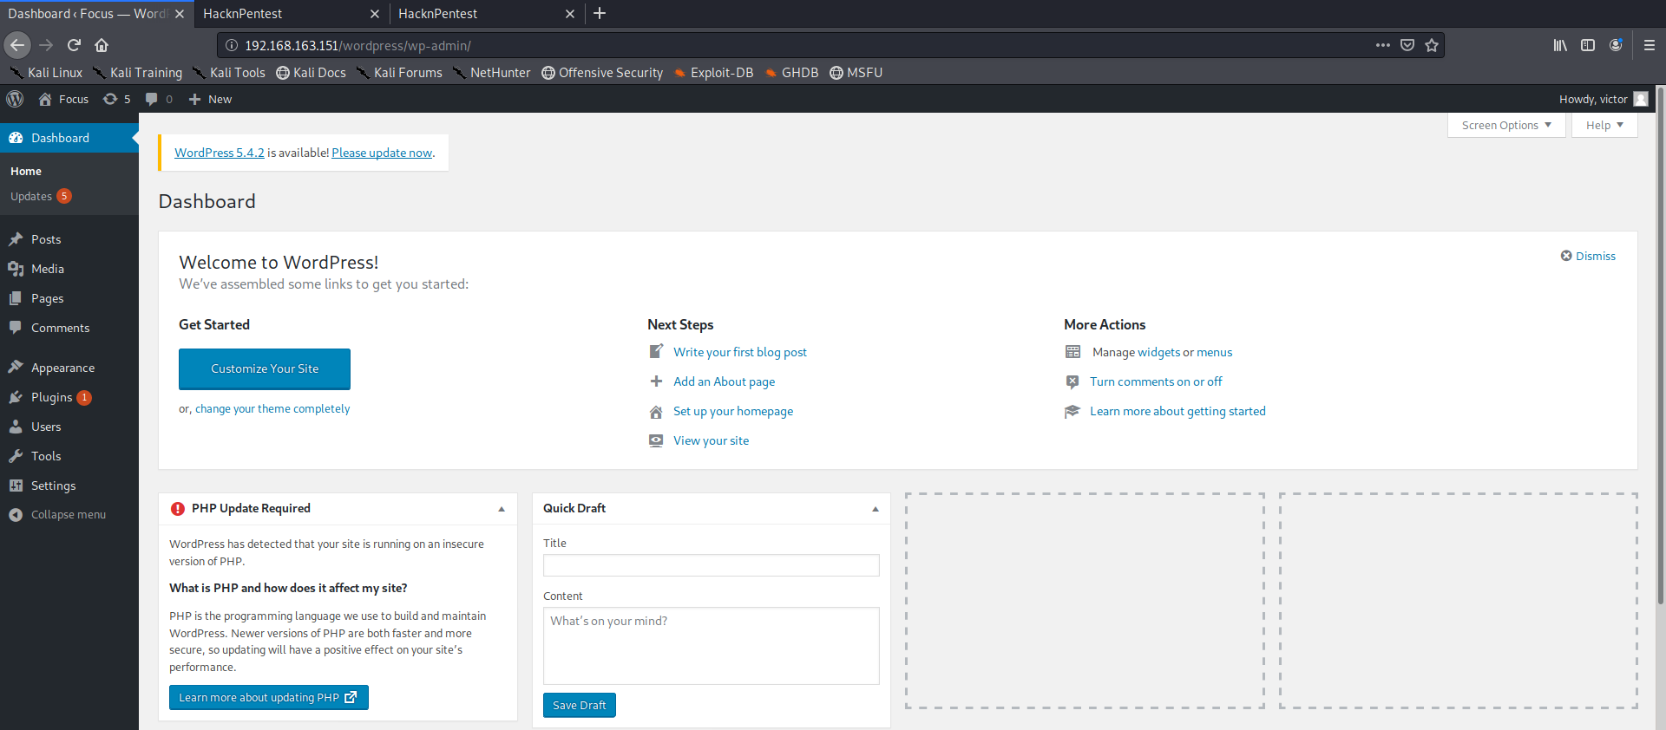The image size is (1666, 730).
Task: Open the Comments menu in sidebar
Action: (x=69, y=328)
